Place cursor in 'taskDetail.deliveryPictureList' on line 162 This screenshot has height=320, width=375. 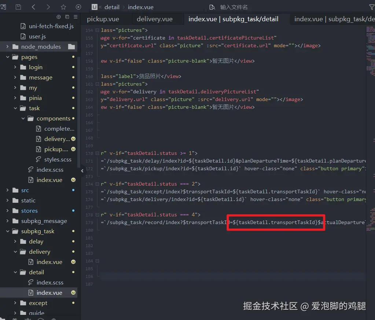(212, 92)
